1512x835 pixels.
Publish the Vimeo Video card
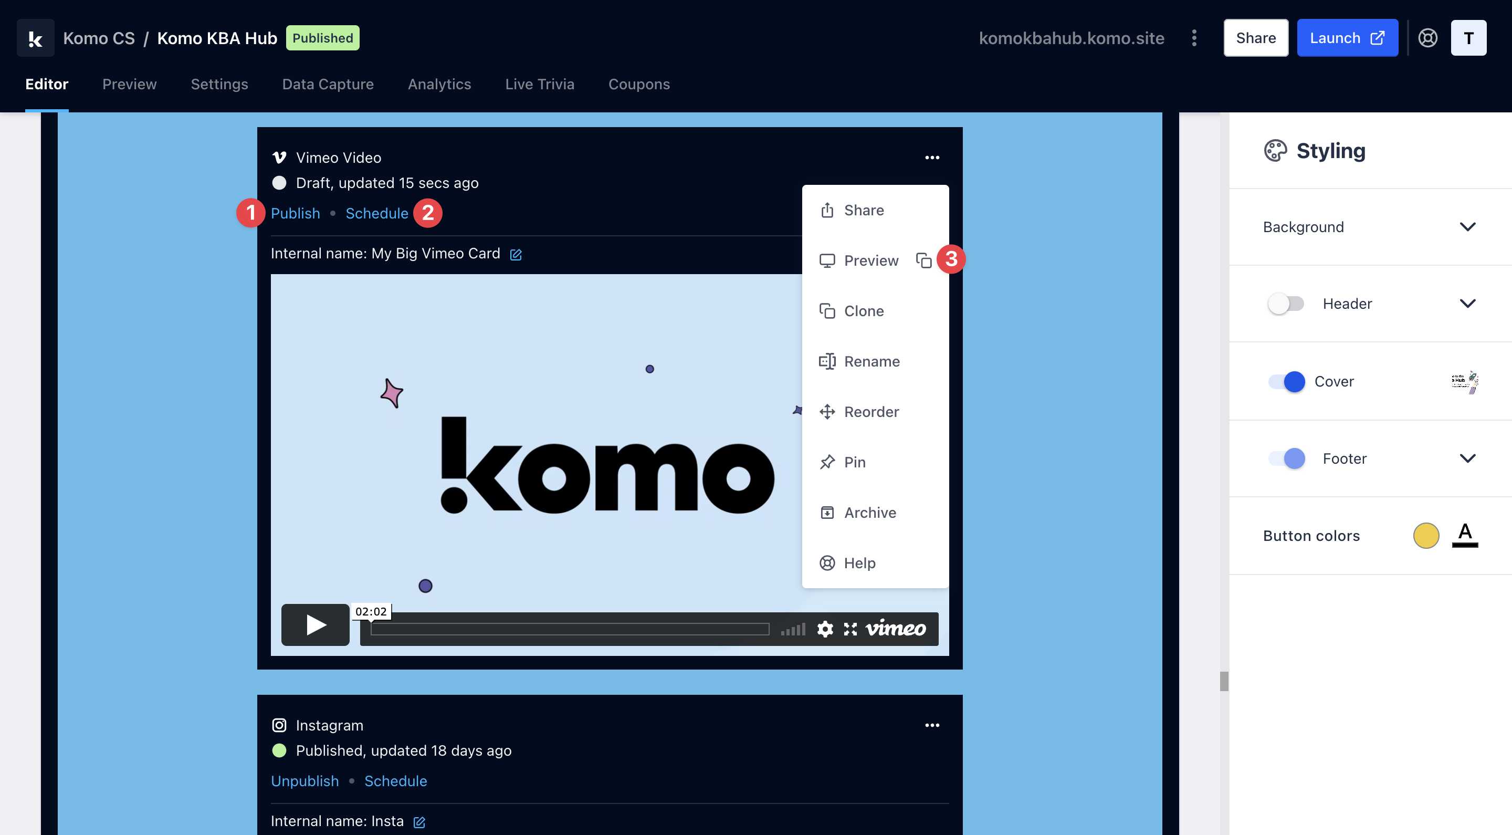295,213
